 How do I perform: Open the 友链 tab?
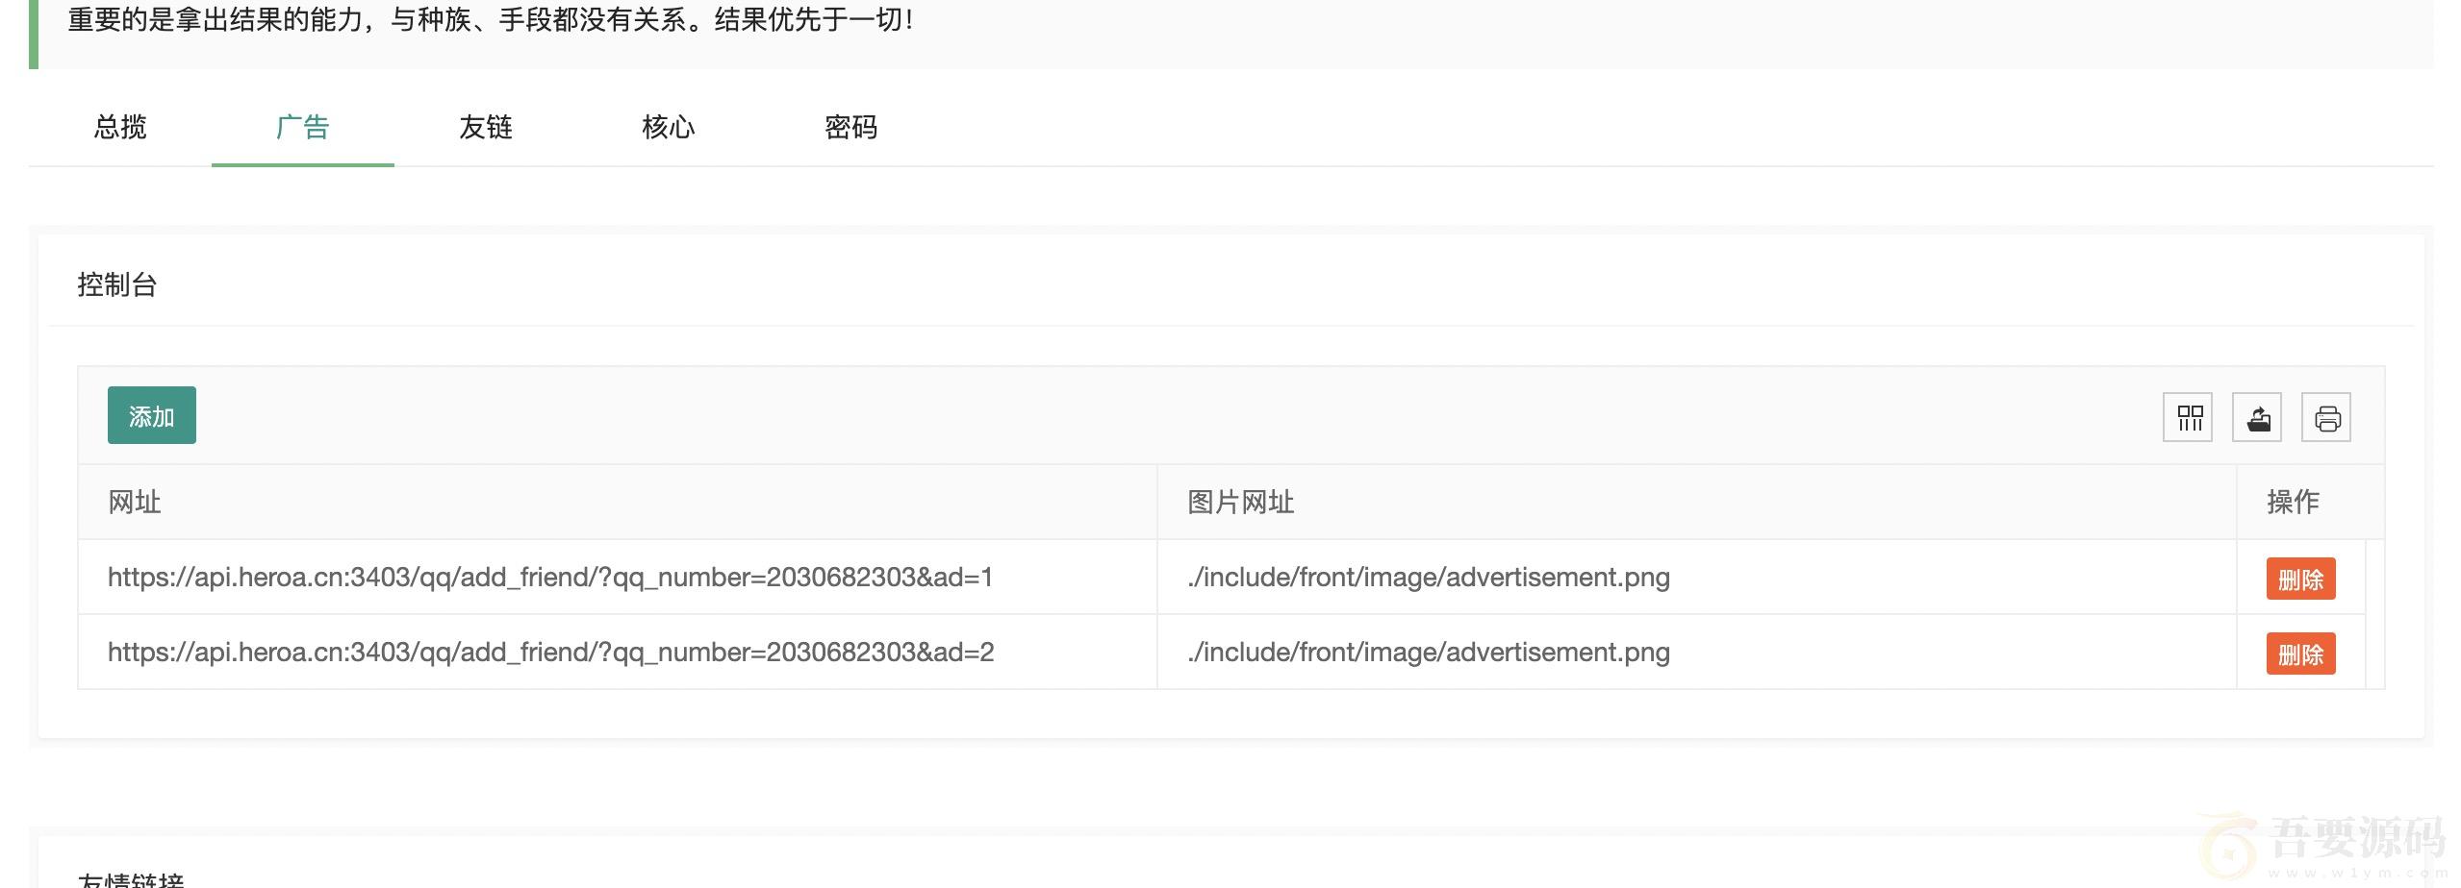pyautogui.click(x=486, y=127)
